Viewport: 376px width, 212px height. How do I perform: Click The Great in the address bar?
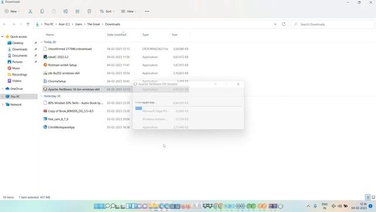pyautogui.click(x=93, y=24)
